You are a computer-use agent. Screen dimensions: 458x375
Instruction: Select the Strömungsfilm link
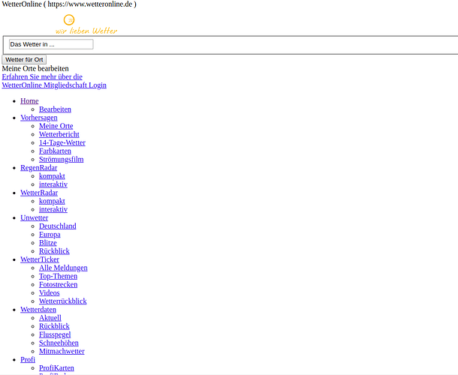tap(61, 159)
